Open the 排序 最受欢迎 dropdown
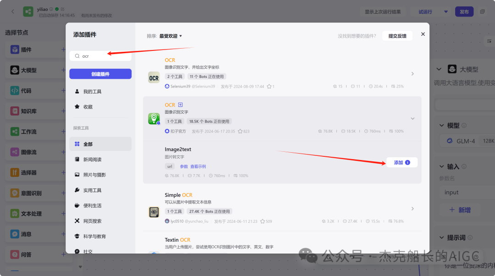 [170, 36]
